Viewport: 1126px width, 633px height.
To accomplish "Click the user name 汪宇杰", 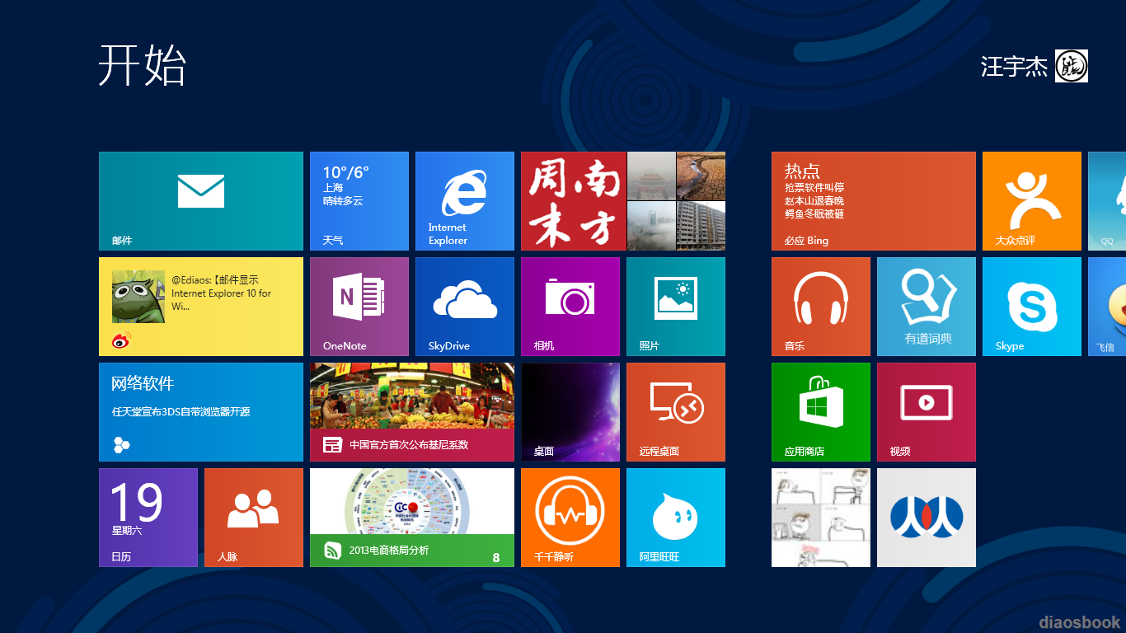I will pos(1014,67).
